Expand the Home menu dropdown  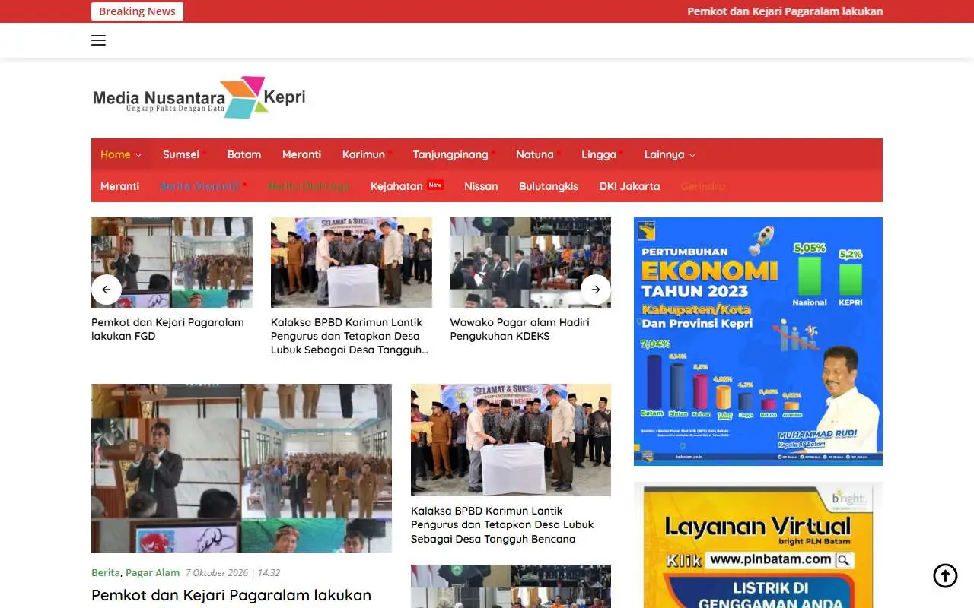pos(121,154)
